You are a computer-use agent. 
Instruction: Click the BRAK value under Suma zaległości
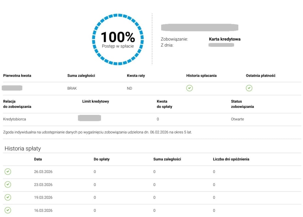coord(72,88)
